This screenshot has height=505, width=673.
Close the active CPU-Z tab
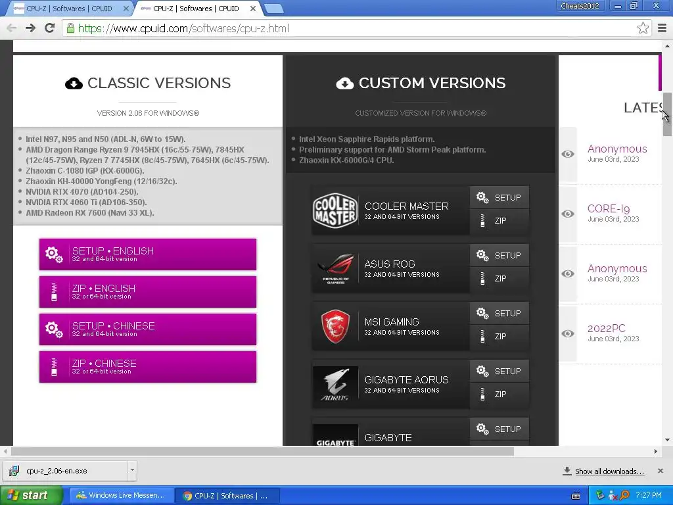253,9
